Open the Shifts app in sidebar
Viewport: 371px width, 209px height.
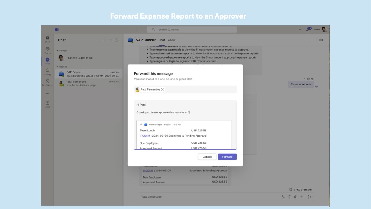(48, 39)
